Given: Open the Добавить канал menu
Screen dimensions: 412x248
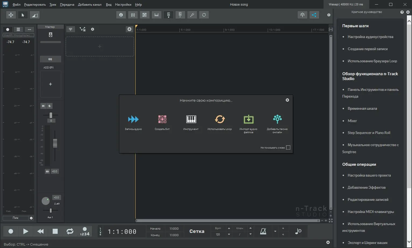Looking at the screenshot, I should pyautogui.click(x=90, y=5).
